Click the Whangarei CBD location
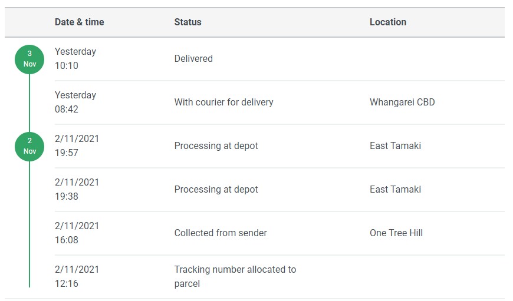 (402, 102)
